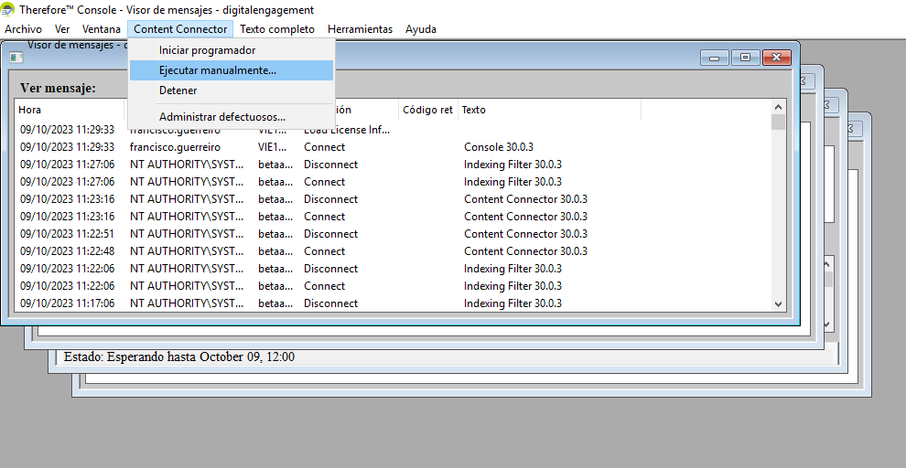Click the Estado: Esperando hasta October 09 status
906x468 pixels.
179,356
